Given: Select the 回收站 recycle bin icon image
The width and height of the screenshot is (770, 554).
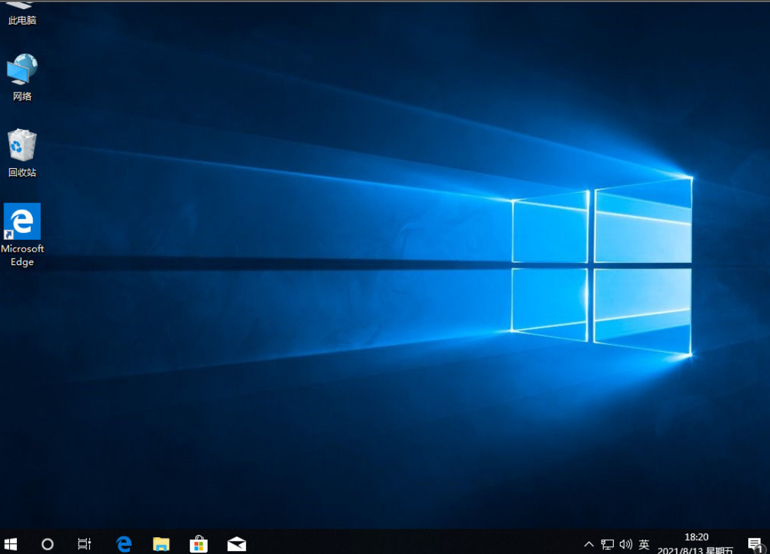Looking at the screenshot, I should pyautogui.click(x=22, y=145).
